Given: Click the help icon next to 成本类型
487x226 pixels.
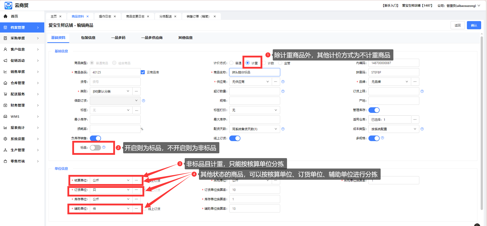Looking at the screenshot, I should pyautogui.click(x=422, y=129).
